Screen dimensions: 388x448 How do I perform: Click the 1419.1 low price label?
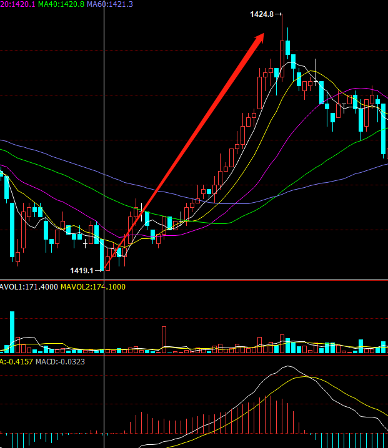82,271
